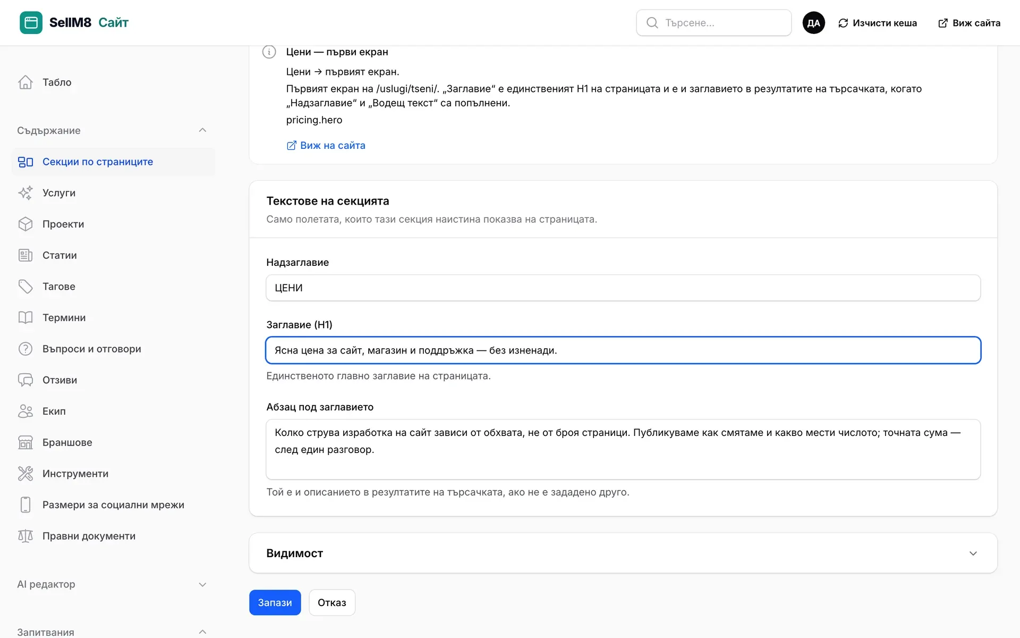The width and height of the screenshot is (1020, 638).
Task: Open Секции по страниците menu item
Action: (113, 162)
